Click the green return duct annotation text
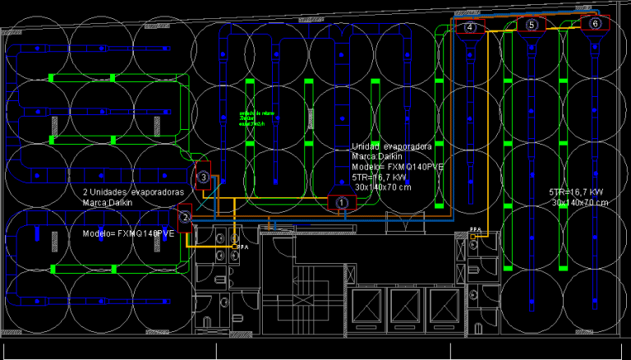 [256, 118]
